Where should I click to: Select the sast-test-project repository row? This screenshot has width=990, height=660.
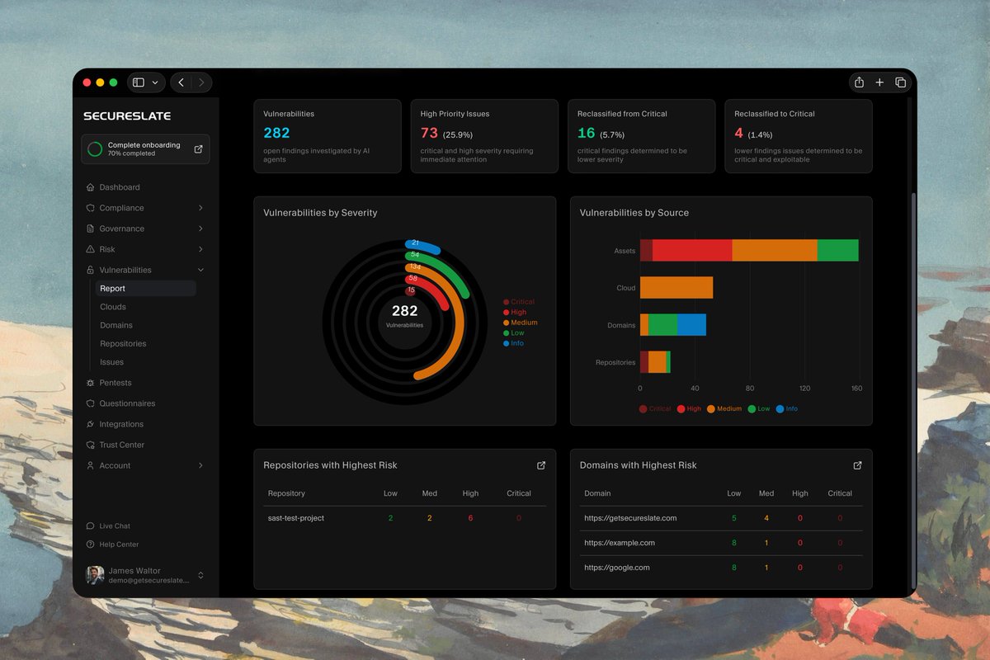click(404, 518)
